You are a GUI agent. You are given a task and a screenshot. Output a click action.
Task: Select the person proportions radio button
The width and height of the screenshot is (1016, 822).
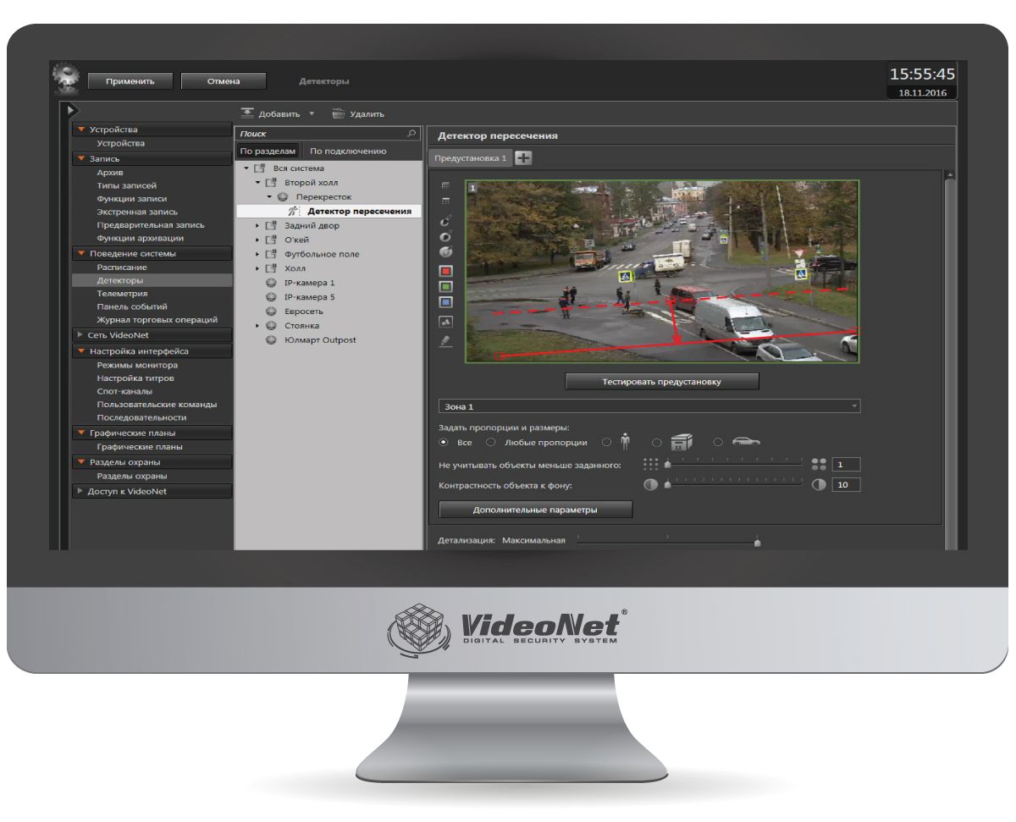tap(606, 442)
